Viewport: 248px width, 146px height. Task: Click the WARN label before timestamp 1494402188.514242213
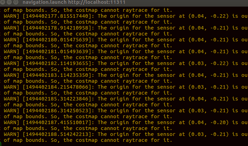coord(10,134)
